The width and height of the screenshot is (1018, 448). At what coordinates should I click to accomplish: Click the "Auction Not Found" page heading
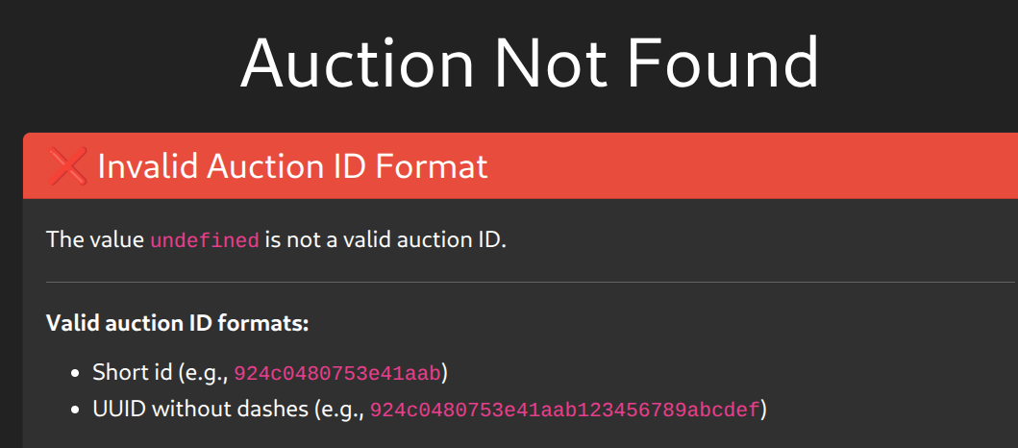click(x=530, y=63)
